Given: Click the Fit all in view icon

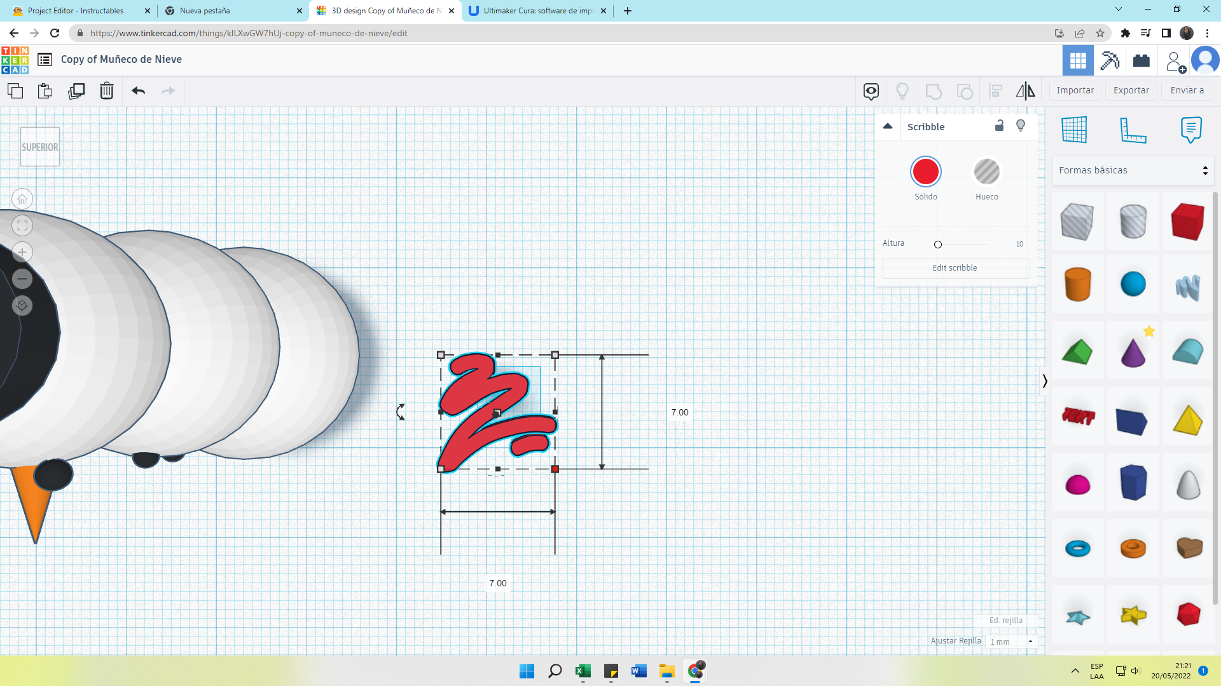Looking at the screenshot, I should coord(22,225).
